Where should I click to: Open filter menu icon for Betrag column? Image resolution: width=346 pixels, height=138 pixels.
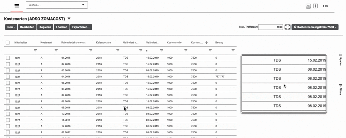[233, 50]
